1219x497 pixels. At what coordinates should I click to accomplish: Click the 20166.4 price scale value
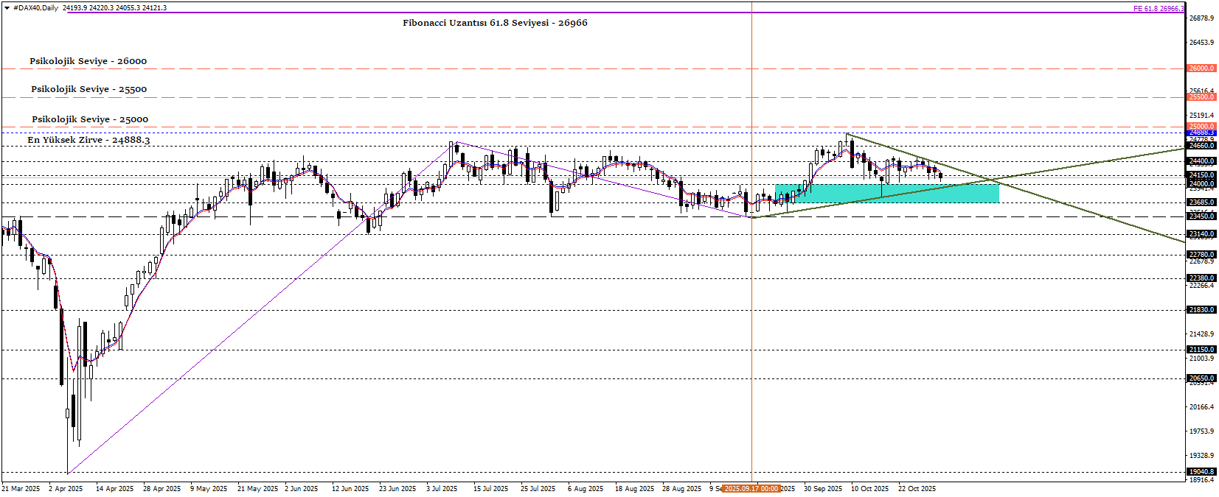pos(1201,407)
